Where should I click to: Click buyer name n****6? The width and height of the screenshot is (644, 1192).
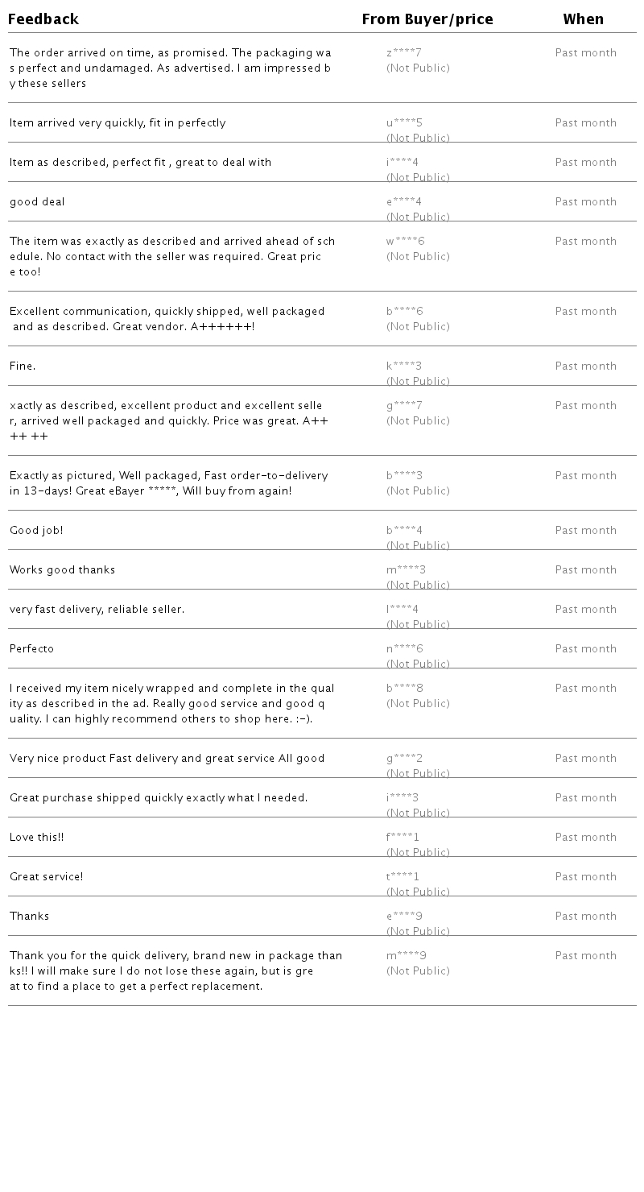click(405, 649)
